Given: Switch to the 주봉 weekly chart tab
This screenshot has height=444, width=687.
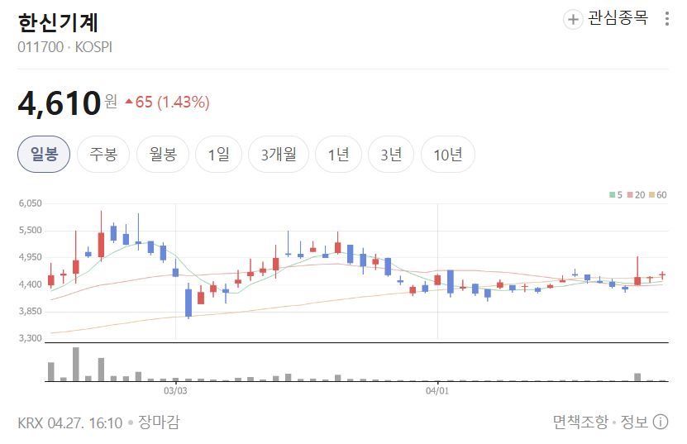Looking at the screenshot, I should [103, 155].
